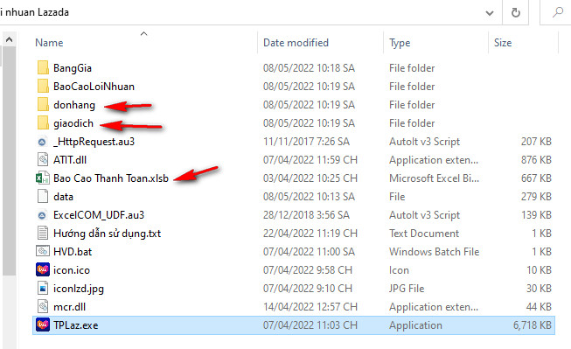Select the mcr.dll file name

pyautogui.click(x=69, y=307)
